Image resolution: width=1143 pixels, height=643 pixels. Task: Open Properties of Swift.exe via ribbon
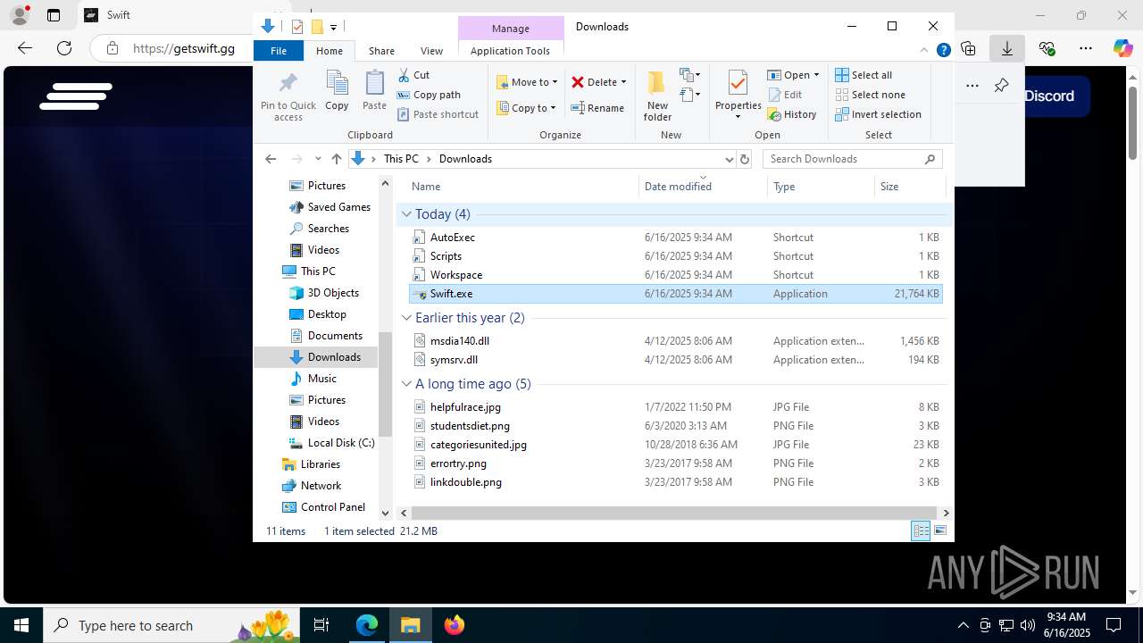[x=738, y=95]
